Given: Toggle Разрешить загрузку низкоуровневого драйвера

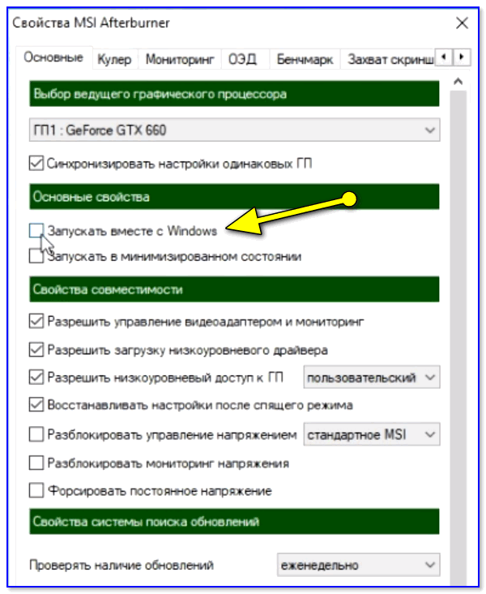Looking at the screenshot, I should (x=36, y=349).
